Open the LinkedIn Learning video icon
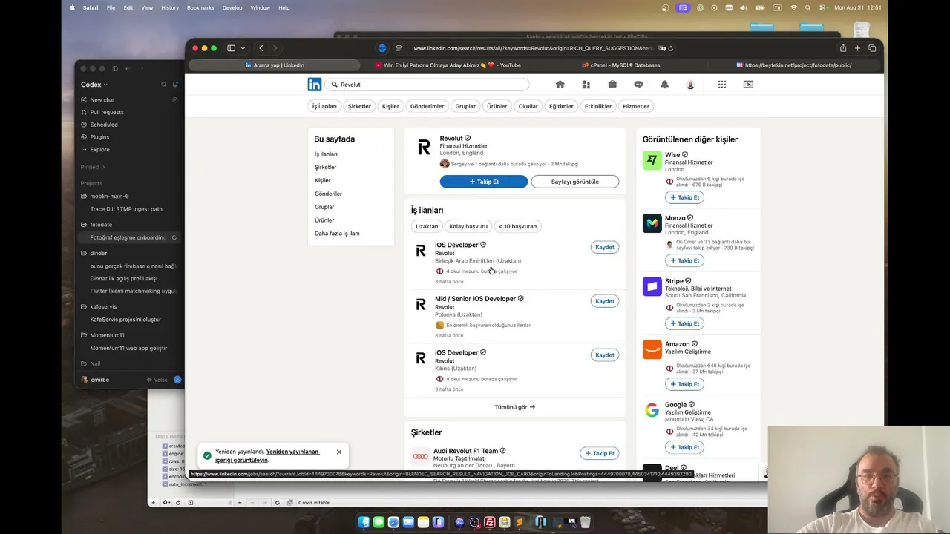950x534 pixels. click(x=748, y=85)
